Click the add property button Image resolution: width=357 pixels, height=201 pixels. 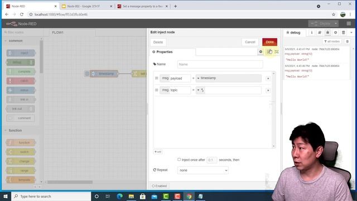click(157, 152)
